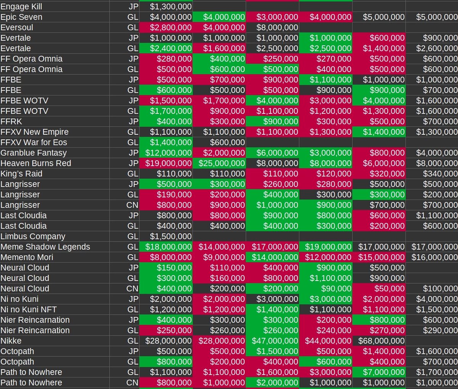Select $600,000 in the Evertale JP row
The height and width of the screenshot is (389, 458).
pos(379,38)
